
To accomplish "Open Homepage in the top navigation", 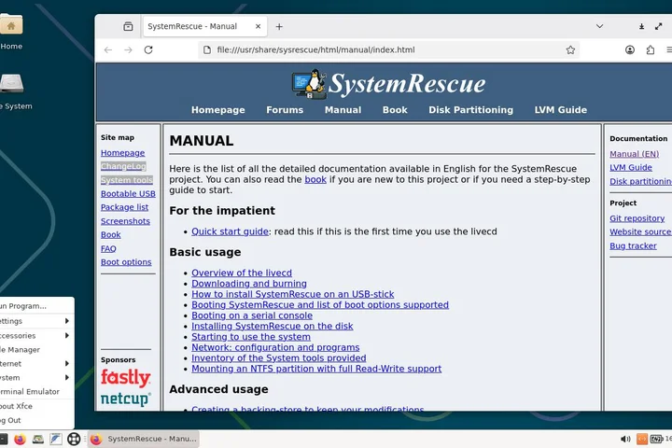I will click(x=218, y=110).
